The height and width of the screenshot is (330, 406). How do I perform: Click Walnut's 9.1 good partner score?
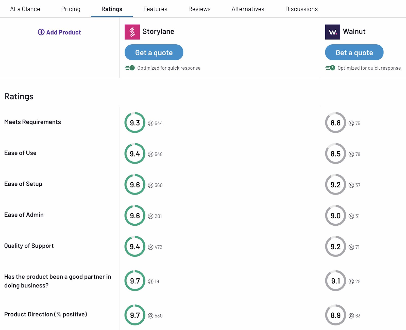point(335,281)
